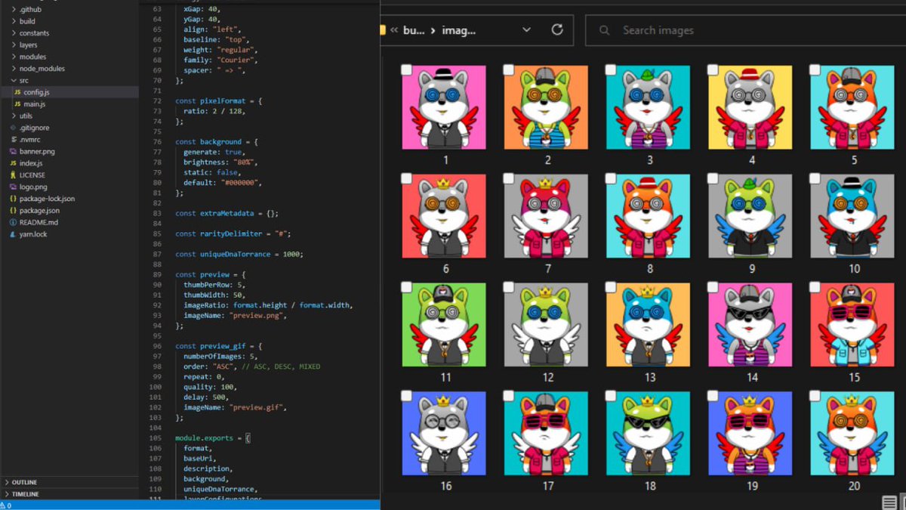Select image thumbnail 15
The height and width of the screenshot is (510, 906).
[852, 325]
